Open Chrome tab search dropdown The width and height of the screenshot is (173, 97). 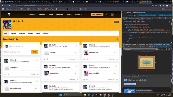tap(2, 2)
